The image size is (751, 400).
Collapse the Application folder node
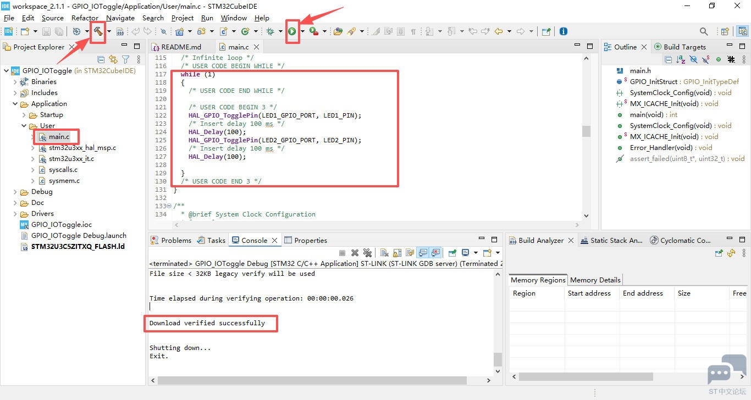15,104
